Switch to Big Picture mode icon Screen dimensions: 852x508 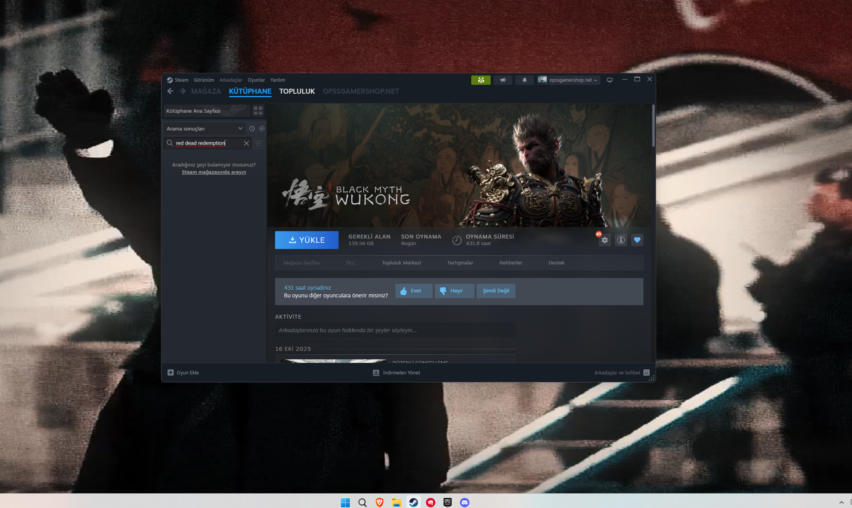(609, 80)
